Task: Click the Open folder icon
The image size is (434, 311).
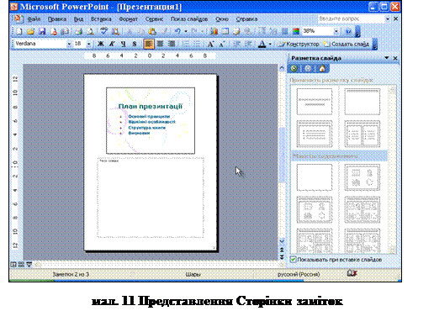Action: 30,31
